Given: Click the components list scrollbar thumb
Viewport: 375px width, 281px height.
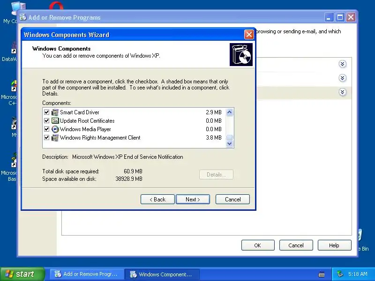Looking at the screenshot, I should pos(229,137).
